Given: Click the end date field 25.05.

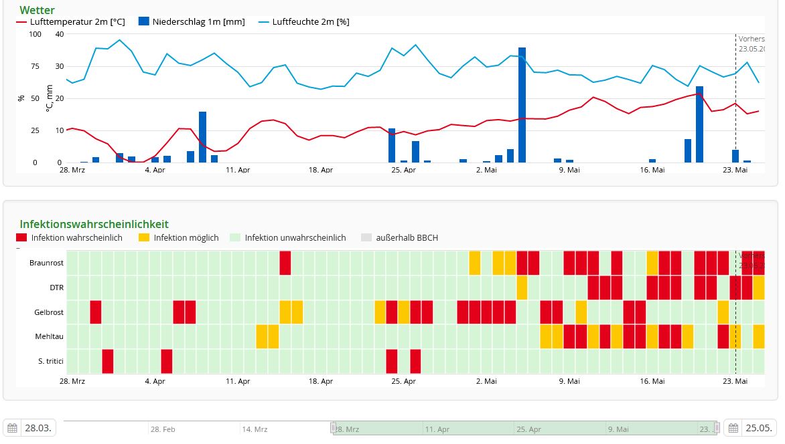Looking at the screenshot, I should click(x=760, y=428).
